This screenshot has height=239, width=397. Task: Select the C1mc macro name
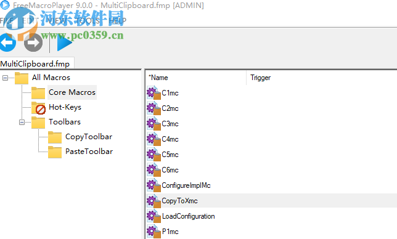click(170, 93)
